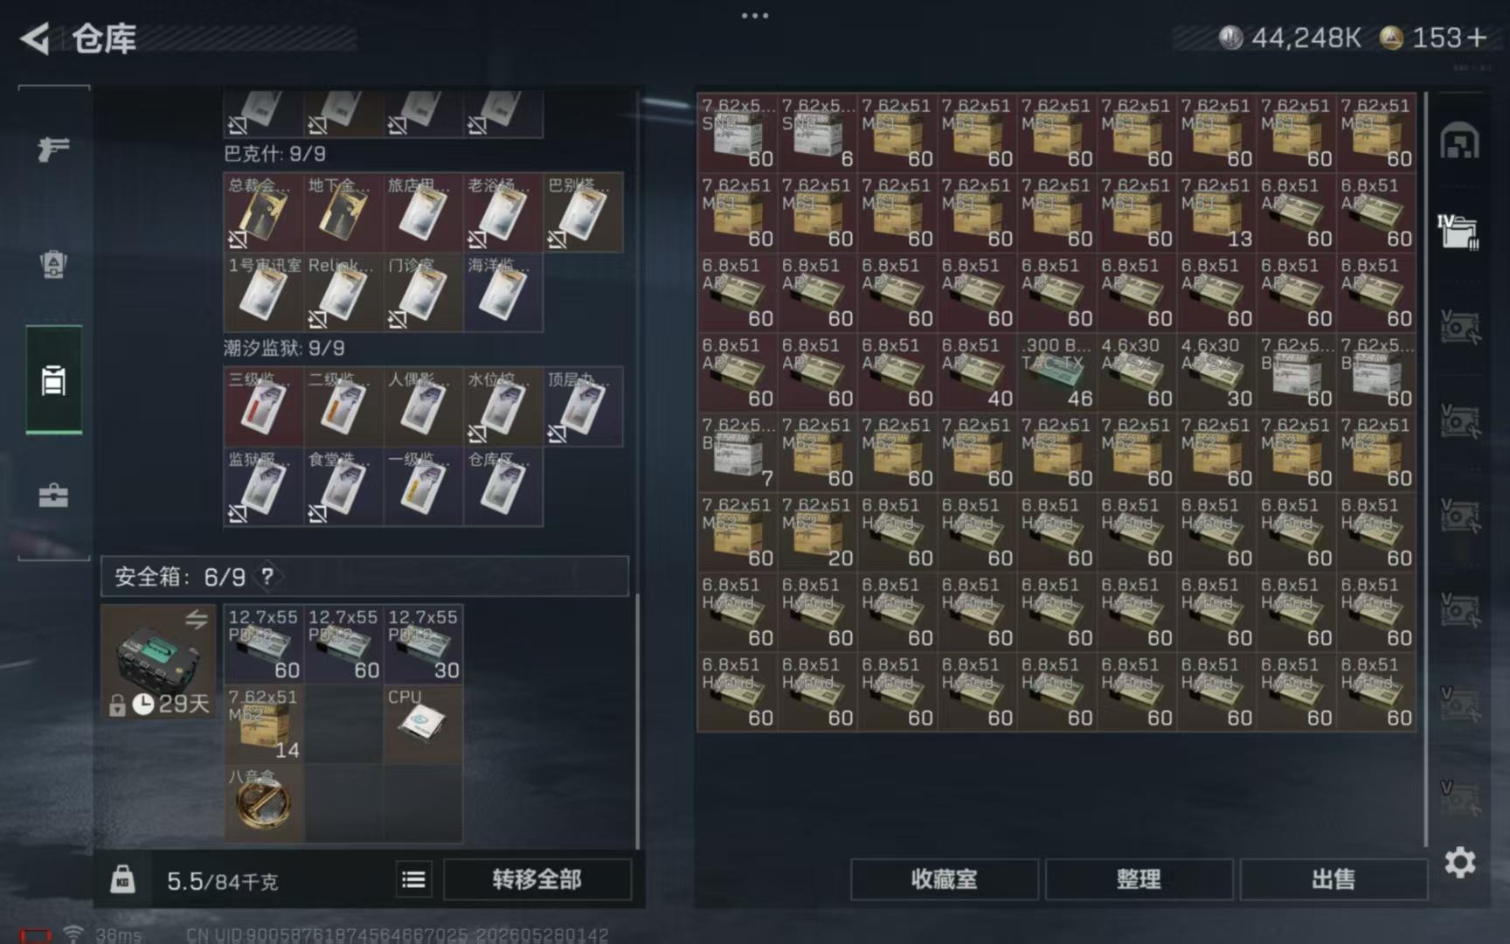This screenshot has height=944, width=1510.
Task: Select the 二级监 orange key card
Action: point(343,406)
